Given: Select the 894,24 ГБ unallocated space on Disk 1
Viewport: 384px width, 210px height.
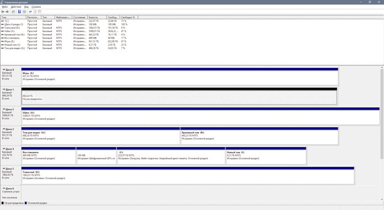Looking at the screenshot, I should pyautogui.click(x=179, y=96).
